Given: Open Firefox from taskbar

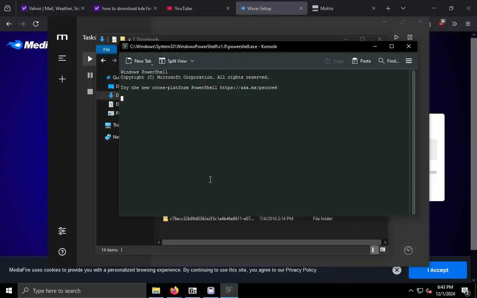Looking at the screenshot, I should (x=174, y=291).
